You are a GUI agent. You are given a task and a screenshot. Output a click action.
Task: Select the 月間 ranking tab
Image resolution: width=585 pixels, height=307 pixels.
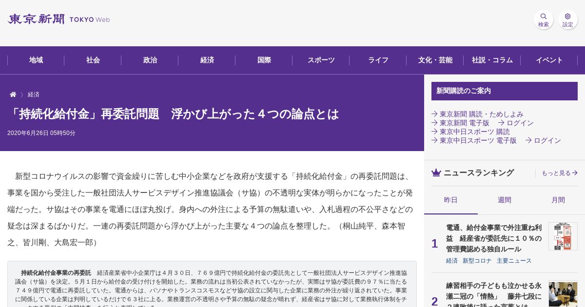558,200
